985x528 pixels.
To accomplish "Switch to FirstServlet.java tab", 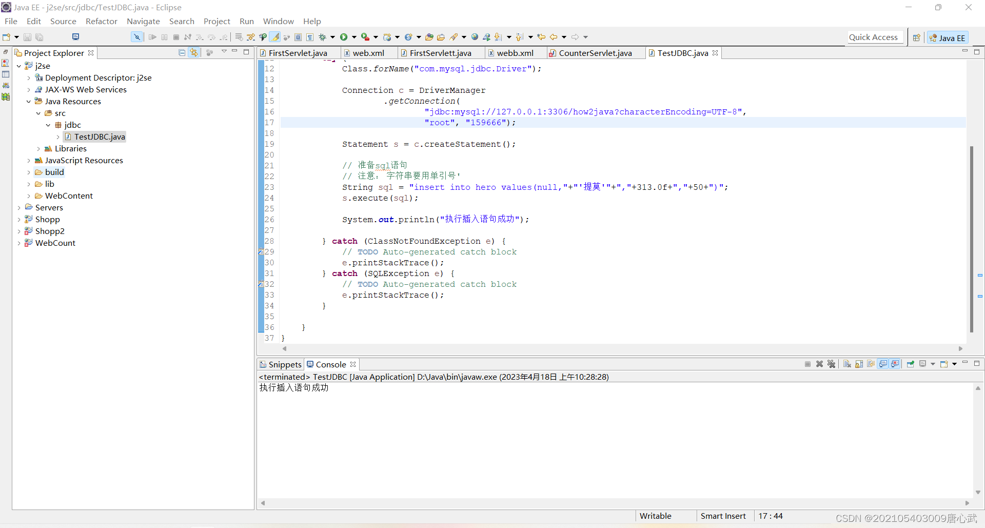I will [298, 53].
